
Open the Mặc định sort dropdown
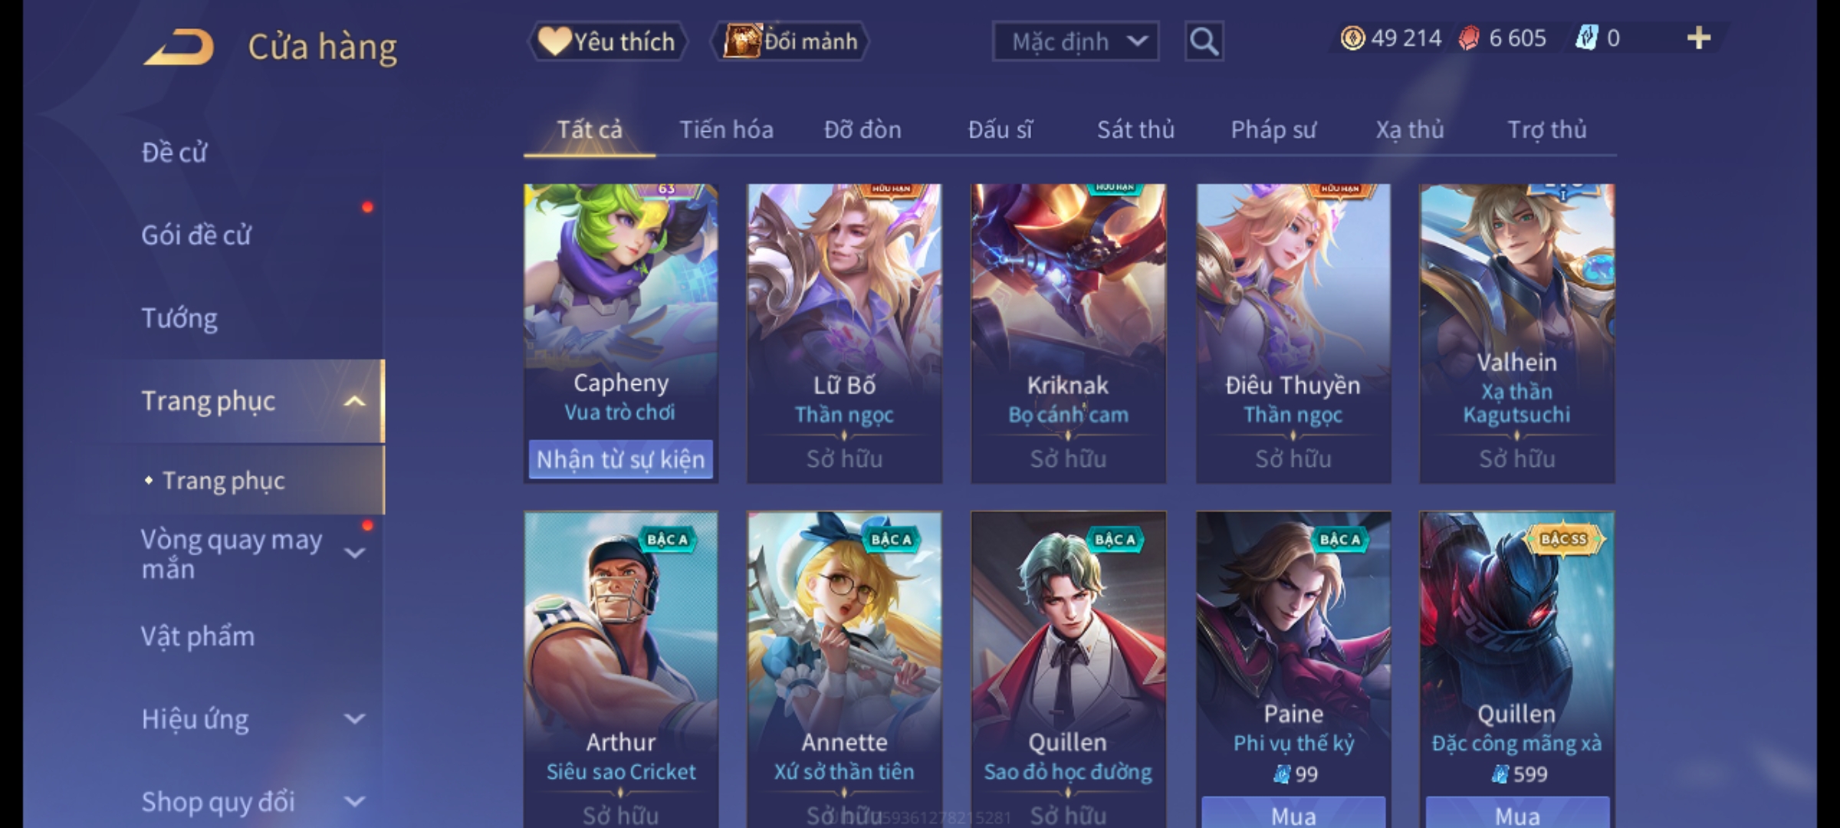[x=1075, y=41]
